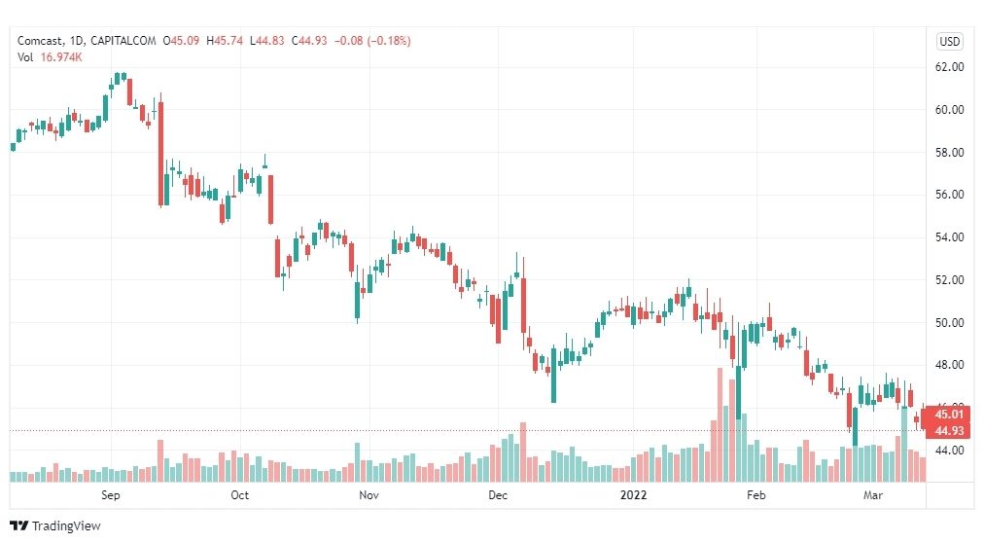Click the 62.00 price scale value
The width and height of the screenshot is (984, 543).
click(950, 67)
